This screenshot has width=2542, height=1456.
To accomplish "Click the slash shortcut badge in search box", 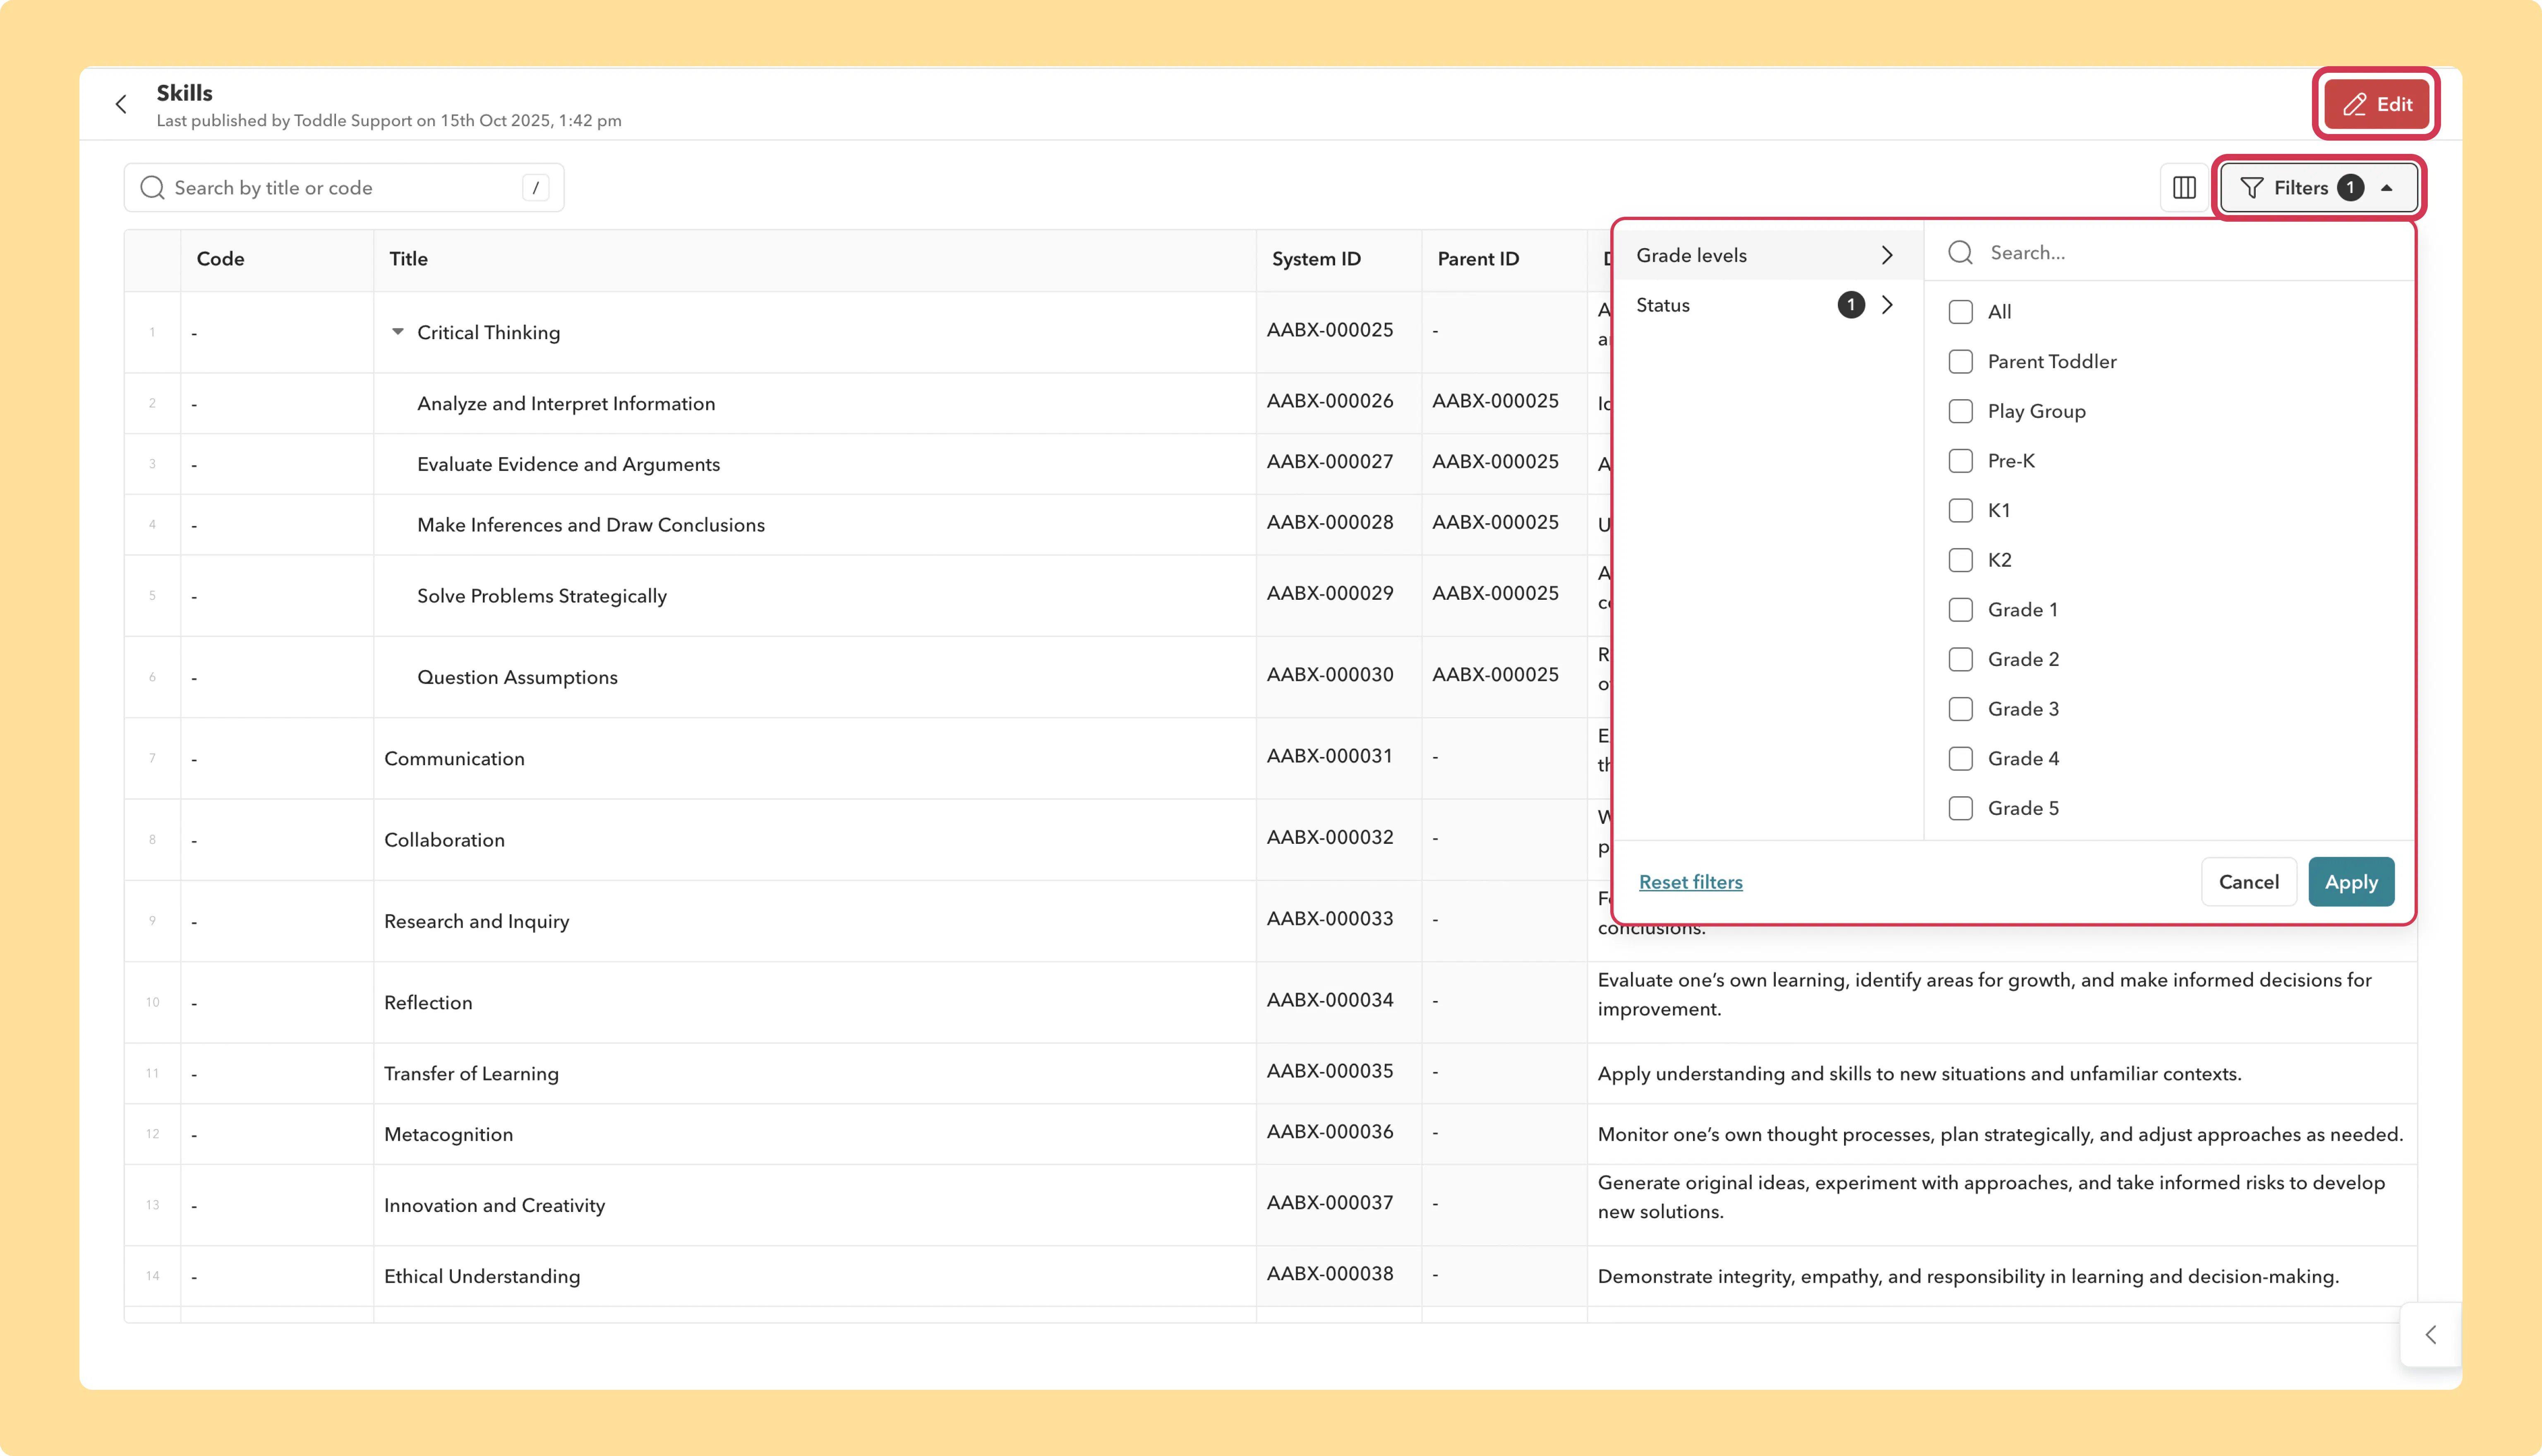I will [536, 188].
